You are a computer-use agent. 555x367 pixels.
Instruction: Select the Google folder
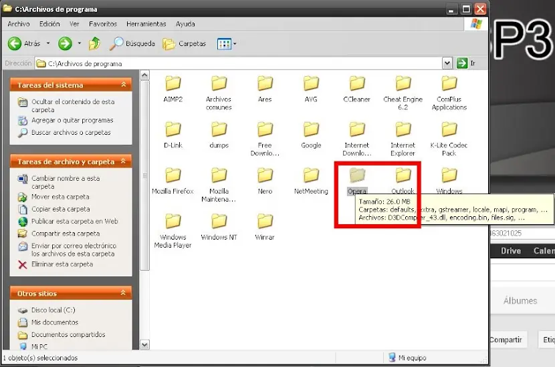coord(311,135)
